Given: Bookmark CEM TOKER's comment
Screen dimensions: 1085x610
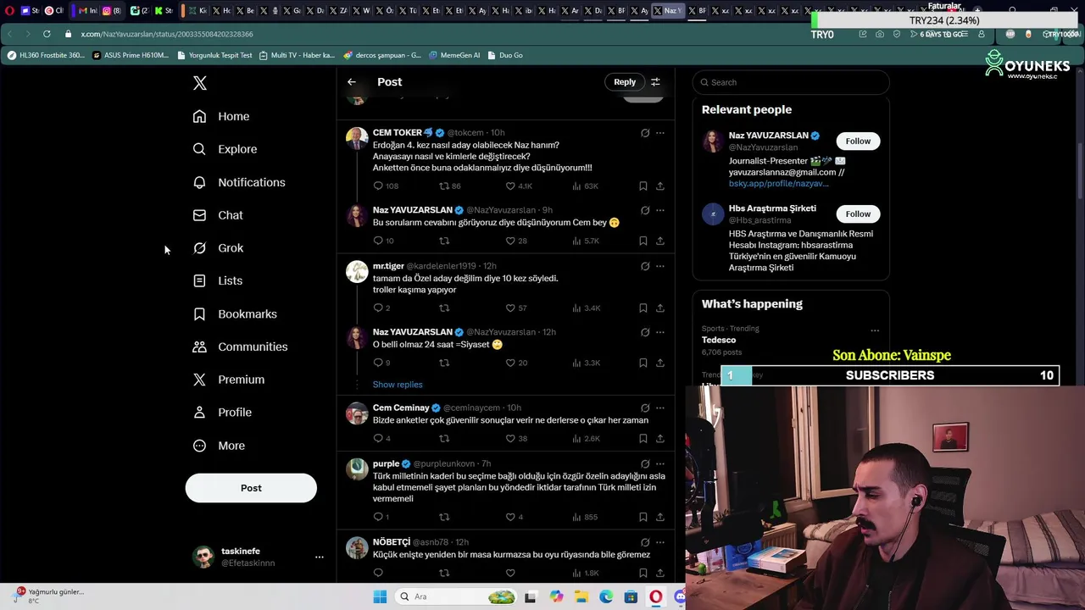Looking at the screenshot, I should (x=643, y=186).
